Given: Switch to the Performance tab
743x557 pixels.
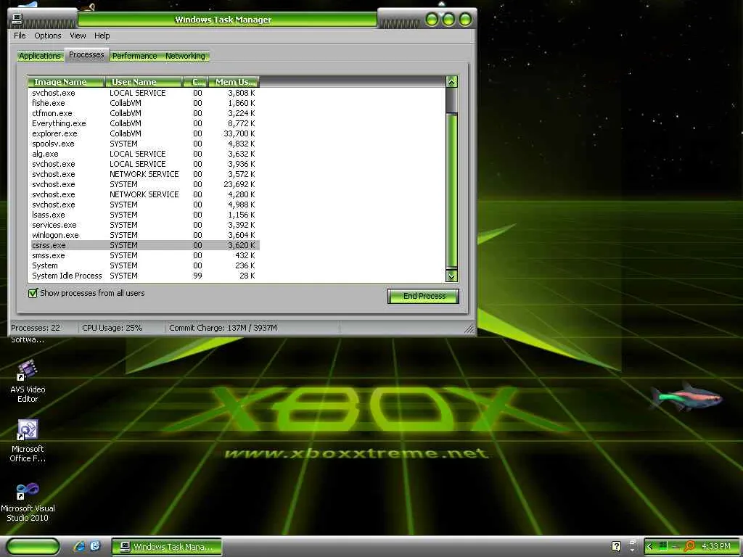Looking at the screenshot, I should [134, 56].
